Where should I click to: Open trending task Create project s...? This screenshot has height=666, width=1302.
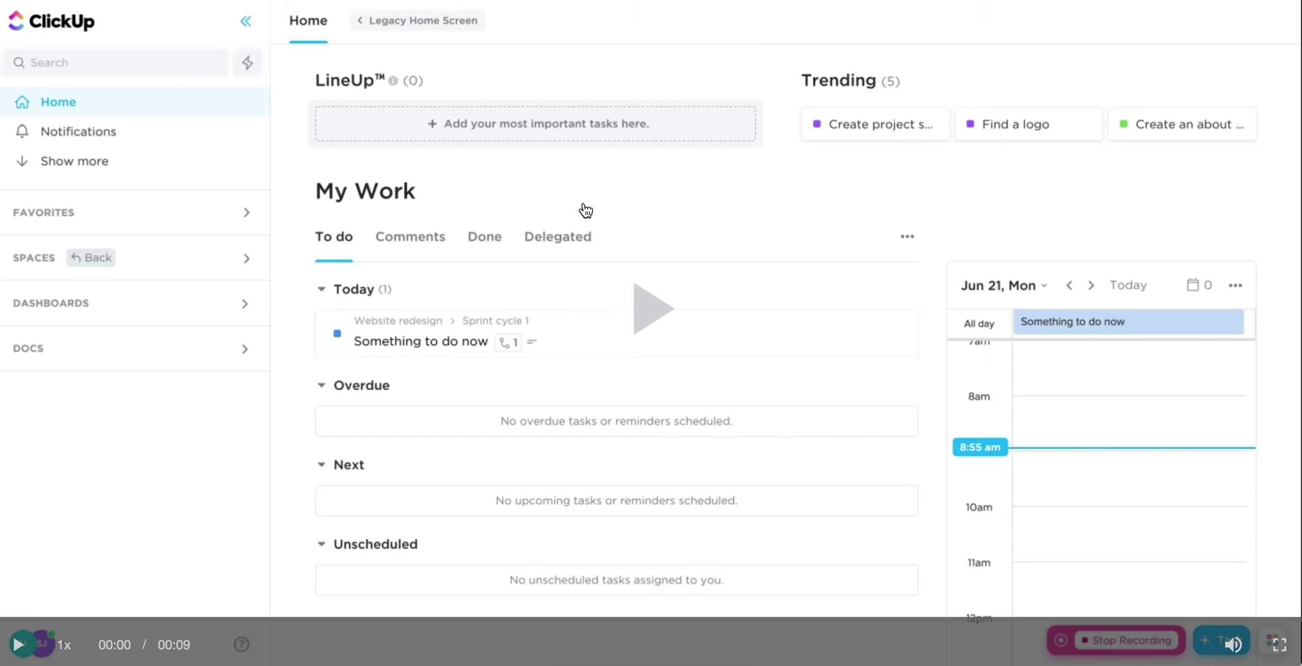pos(875,124)
